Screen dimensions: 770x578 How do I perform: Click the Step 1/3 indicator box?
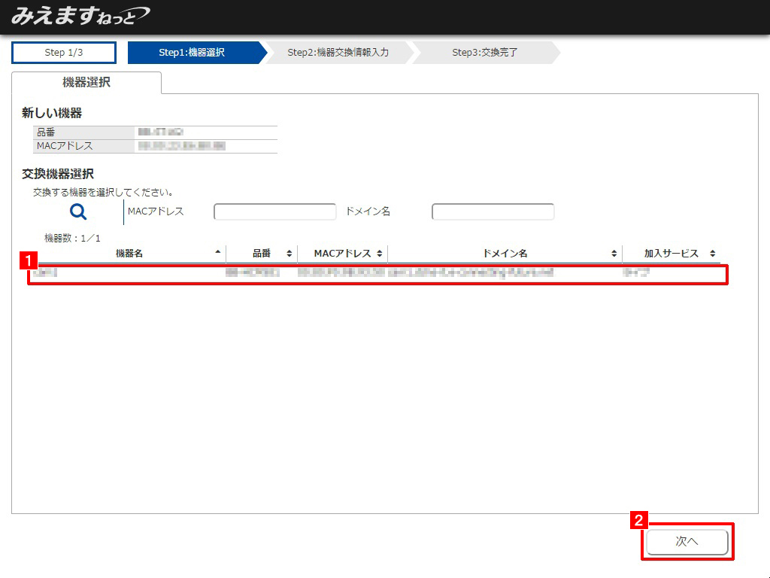point(64,53)
